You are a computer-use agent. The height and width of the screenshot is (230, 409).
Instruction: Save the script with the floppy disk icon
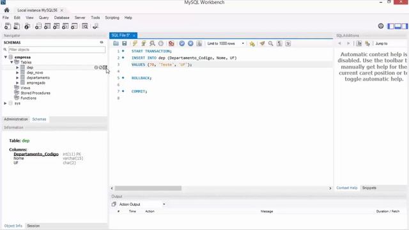(x=125, y=43)
